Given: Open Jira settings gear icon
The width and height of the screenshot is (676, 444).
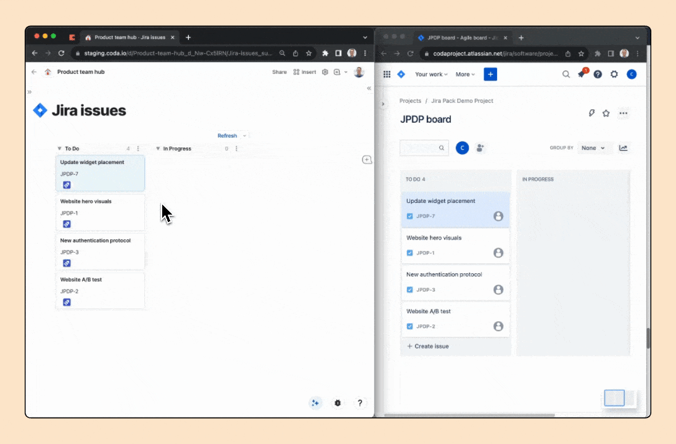Looking at the screenshot, I should tap(614, 74).
